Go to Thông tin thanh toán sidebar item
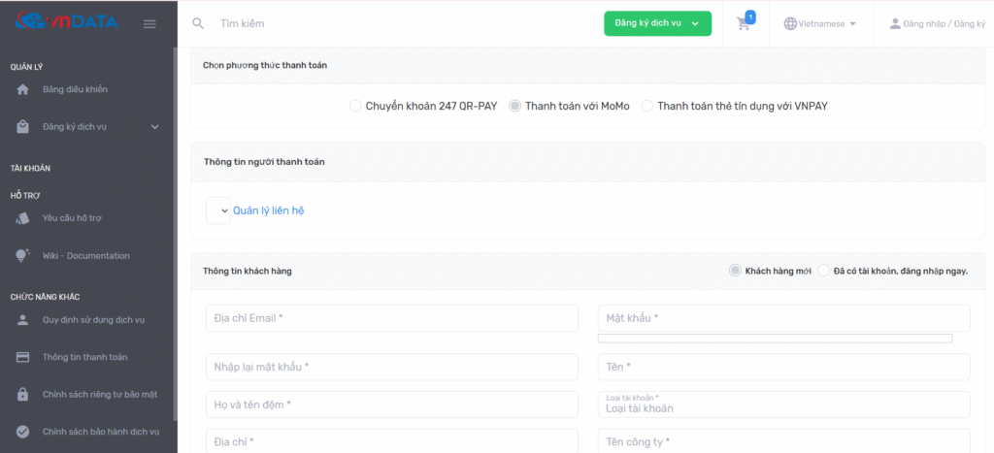 84,357
